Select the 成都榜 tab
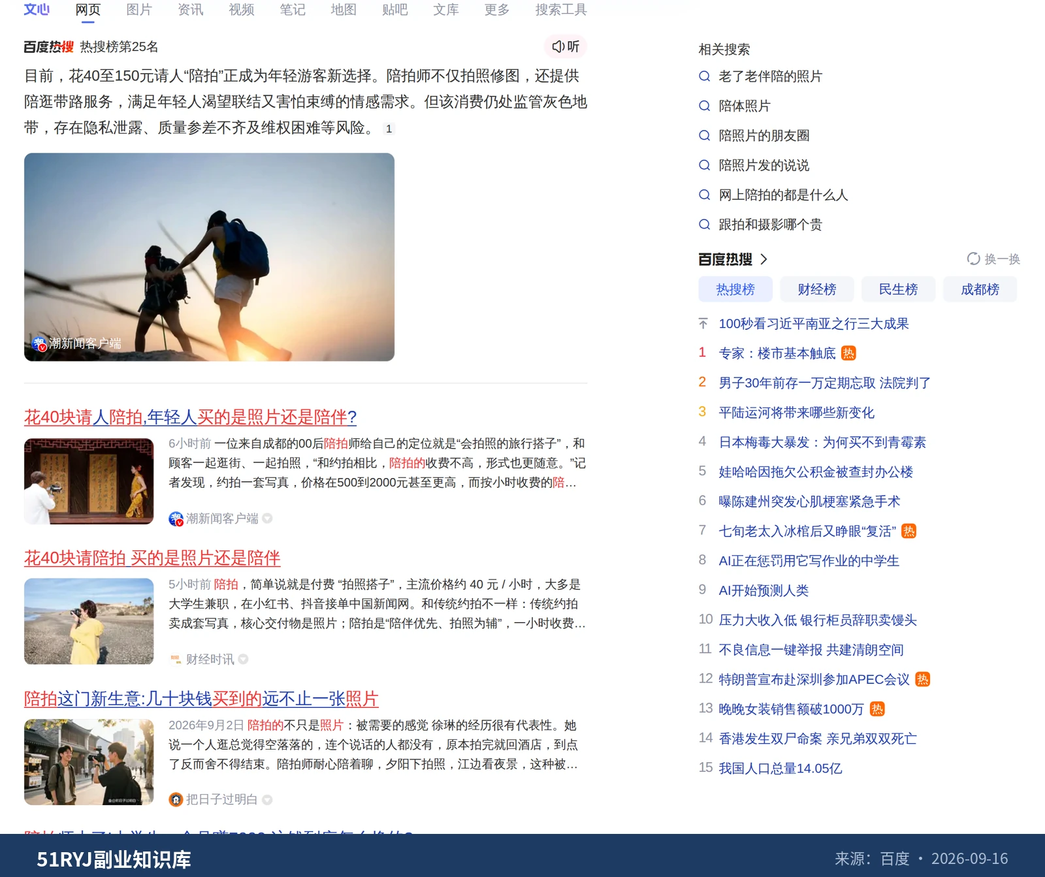1045x877 pixels. [980, 289]
